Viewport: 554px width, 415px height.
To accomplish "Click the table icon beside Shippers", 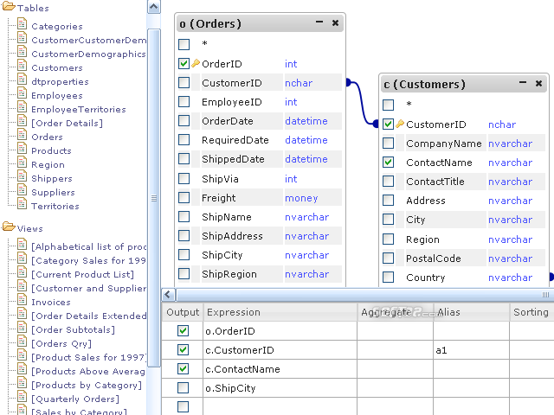I will 22,176.
